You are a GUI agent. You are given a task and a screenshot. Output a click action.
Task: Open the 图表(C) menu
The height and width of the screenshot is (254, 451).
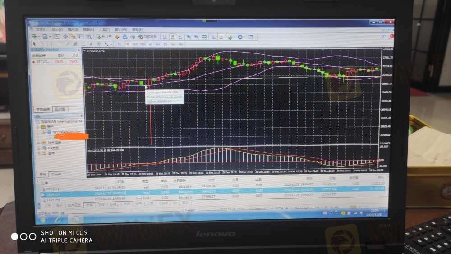click(x=88, y=29)
